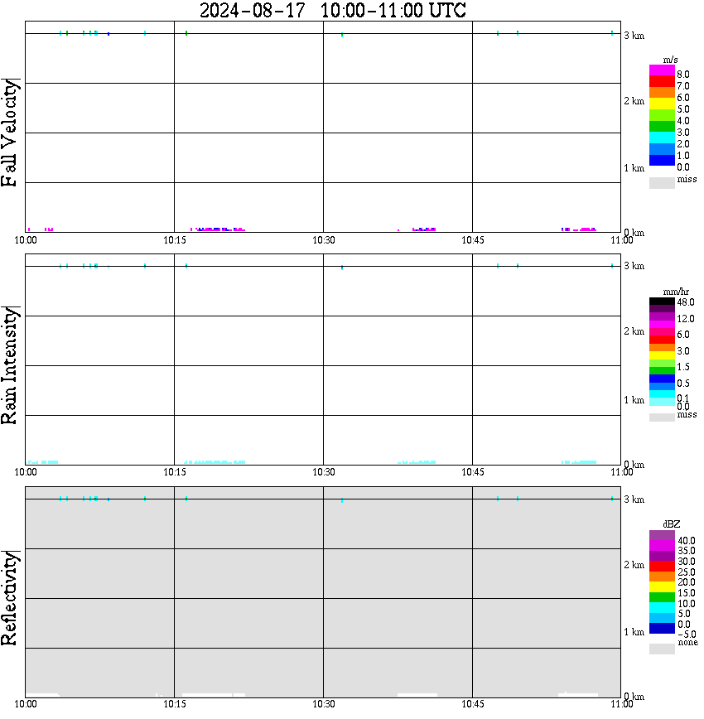Click the purple 40.0 dBZ reflectivity swatch

coord(662,536)
